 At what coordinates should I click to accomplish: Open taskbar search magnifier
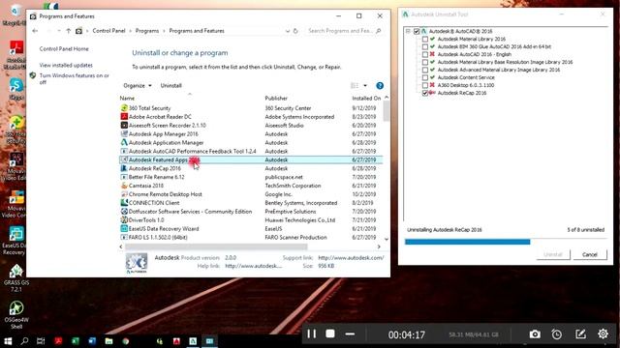[x=24, y=341]
